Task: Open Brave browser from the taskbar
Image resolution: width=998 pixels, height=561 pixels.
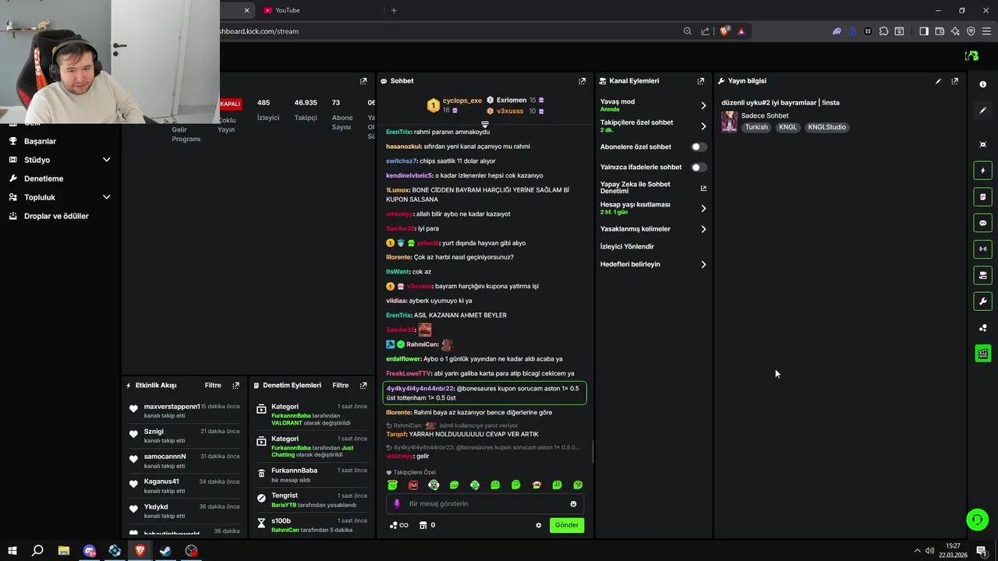Action: point(140,551)
